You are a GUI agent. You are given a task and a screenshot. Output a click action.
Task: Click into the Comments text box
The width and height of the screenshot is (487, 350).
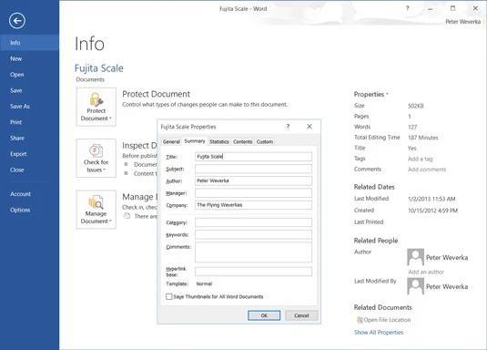click(253, 252)
